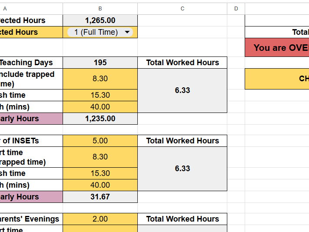309x232 pixels.
Task: Select number of INSETs 5.00 cell
Action: [100, 141]
